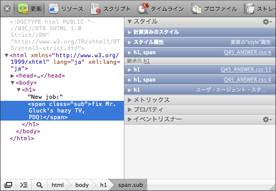
Task: Expand the head element node
Action: pyautogui.click(x=12, y=76)
